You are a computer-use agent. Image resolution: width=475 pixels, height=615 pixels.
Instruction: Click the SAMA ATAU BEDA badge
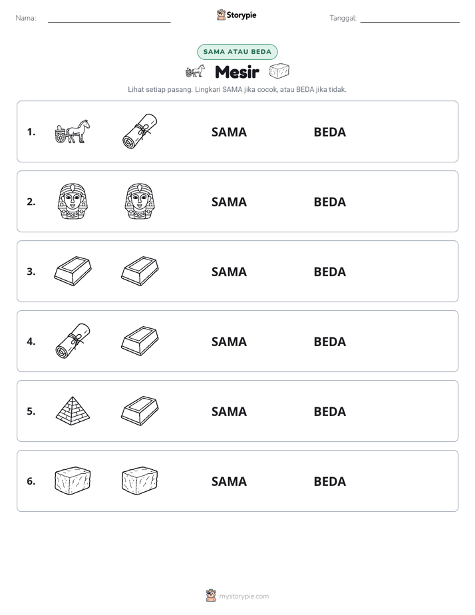tap(237, 52)
